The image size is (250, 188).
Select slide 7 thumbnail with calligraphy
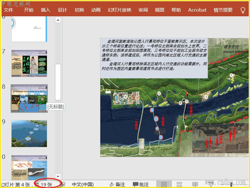[29, 63]
